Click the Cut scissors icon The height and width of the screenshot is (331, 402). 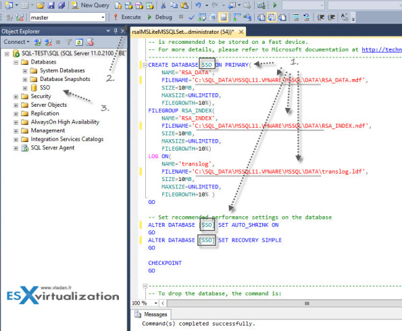tap(164, 5)
